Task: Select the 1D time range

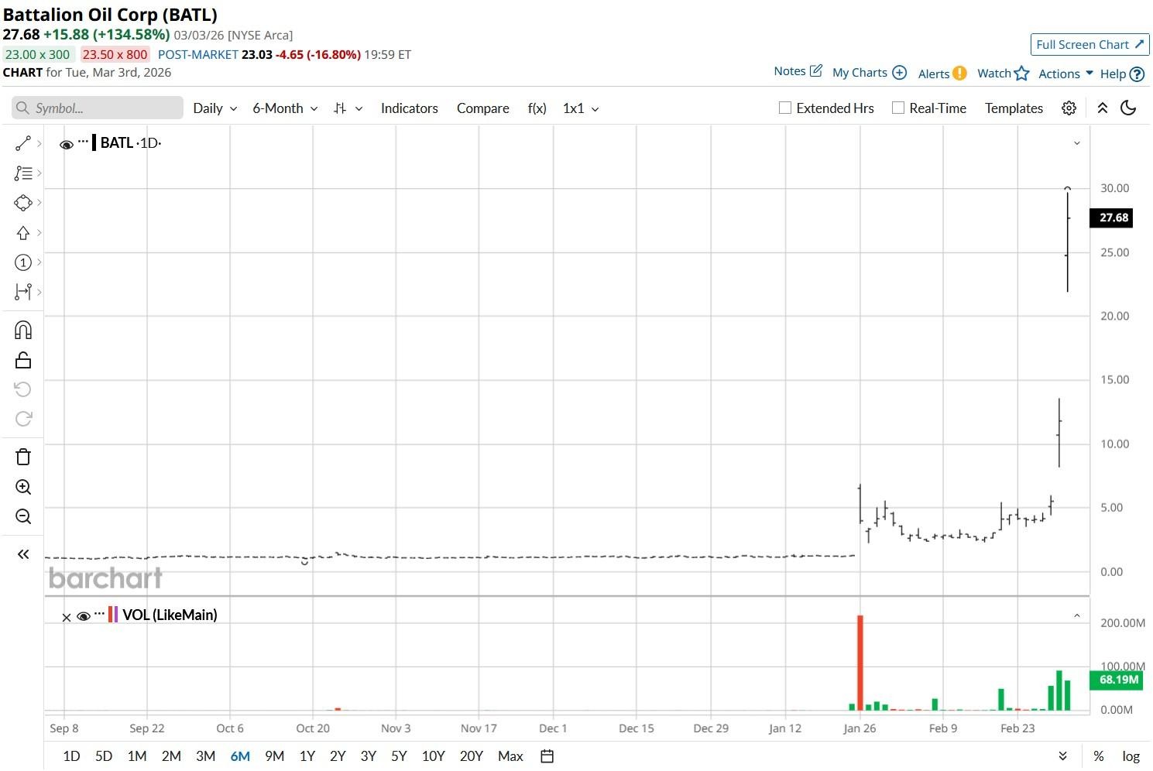Action: [x=71, y=756]
